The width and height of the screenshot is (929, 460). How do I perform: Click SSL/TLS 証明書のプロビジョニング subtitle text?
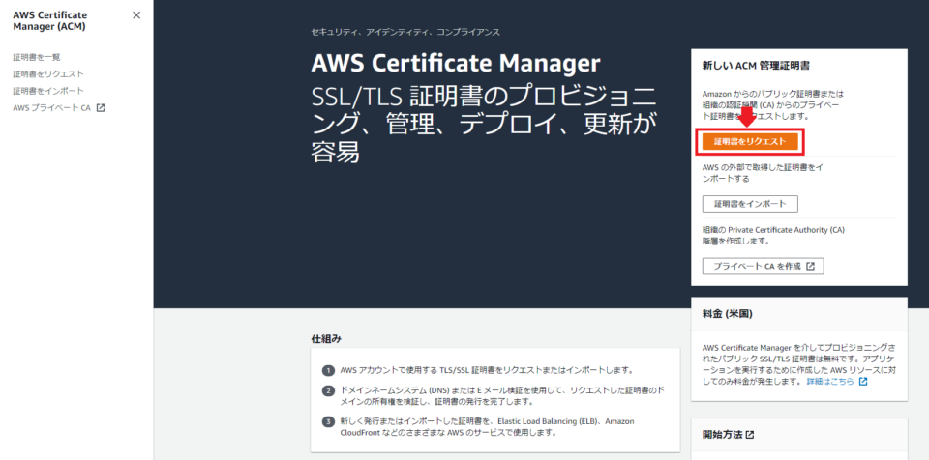tap(484, 126)
